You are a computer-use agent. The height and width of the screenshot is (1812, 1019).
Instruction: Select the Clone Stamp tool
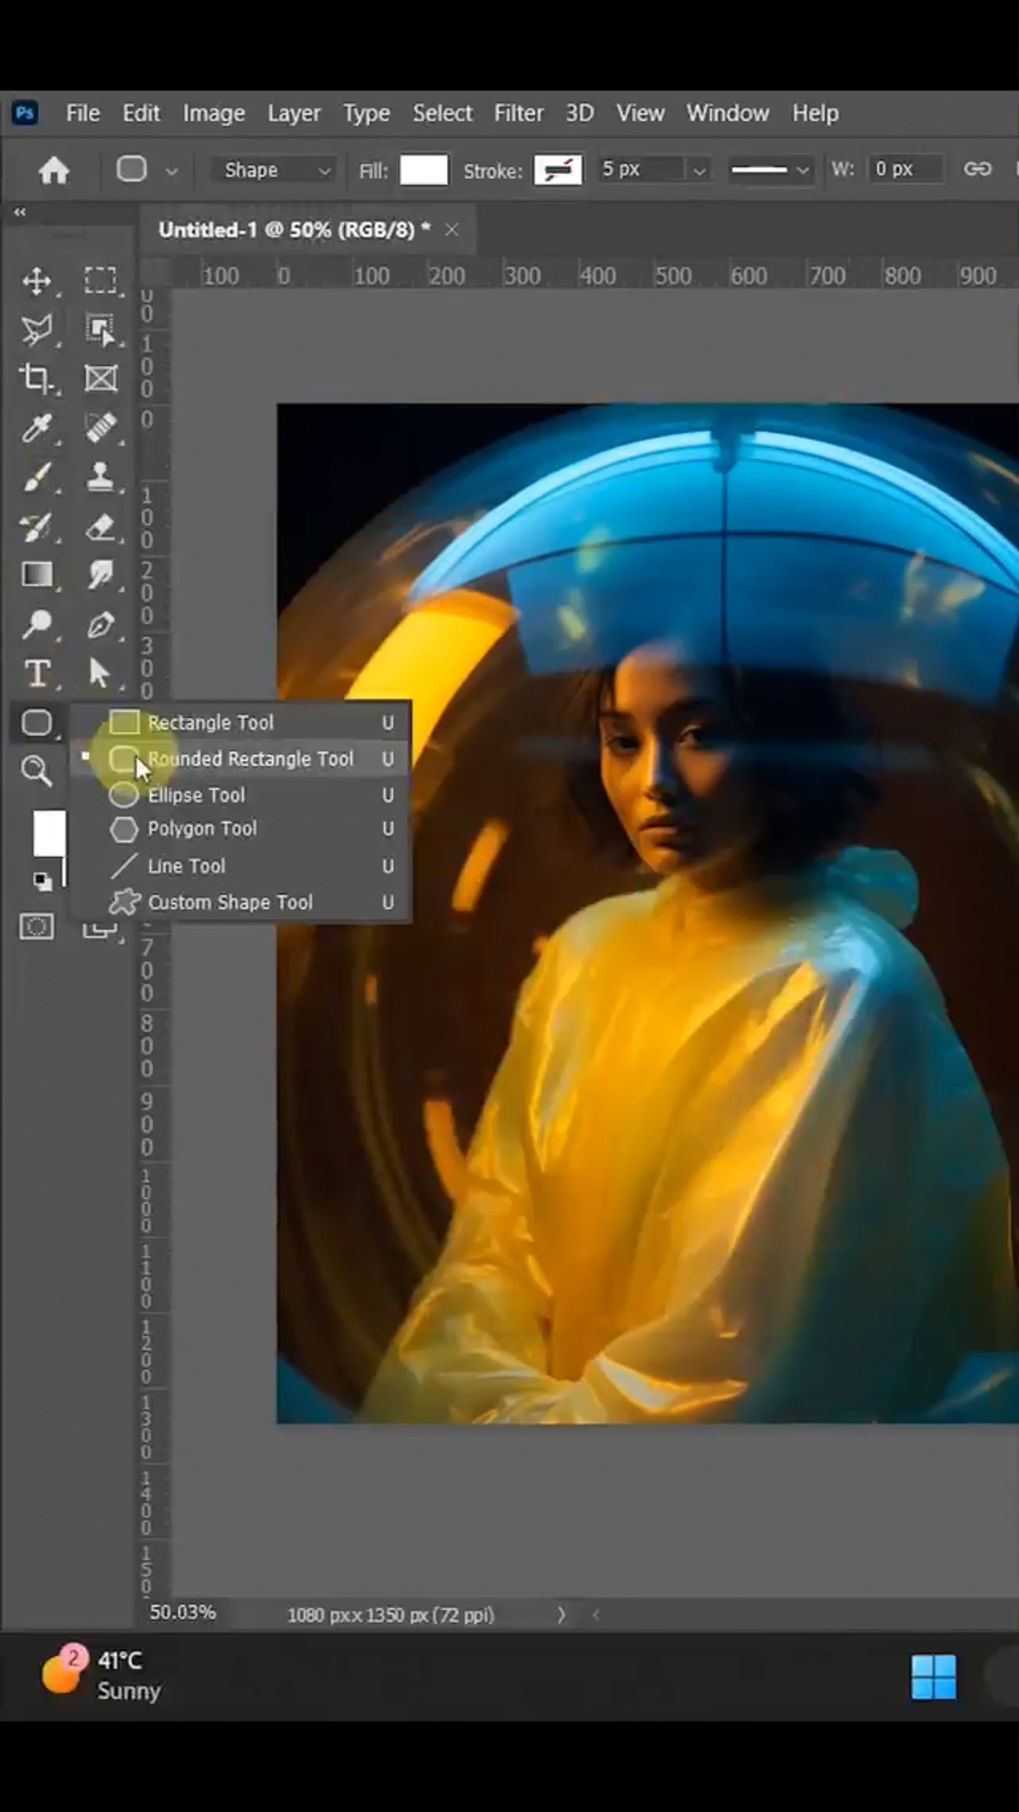click(x=101, y=477)
